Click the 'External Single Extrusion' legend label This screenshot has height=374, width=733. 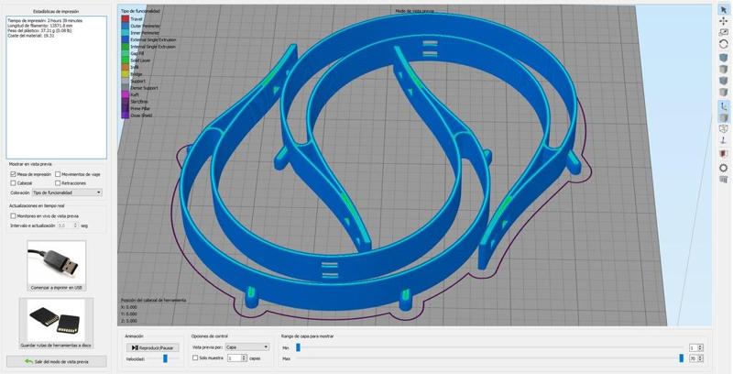(153, 39)
